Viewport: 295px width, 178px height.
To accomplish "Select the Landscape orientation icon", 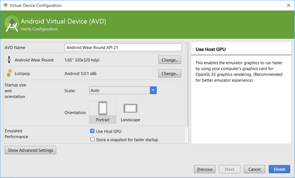I will [130, 108].
